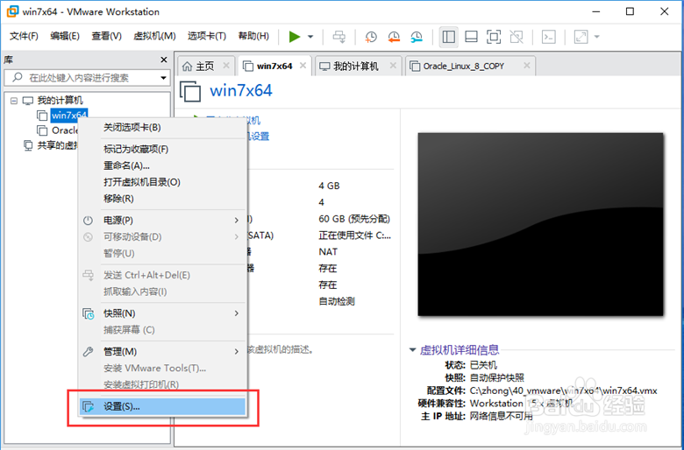Choose 设置(S)... in the context menu

pyautogui.click(x=162, y=407)
